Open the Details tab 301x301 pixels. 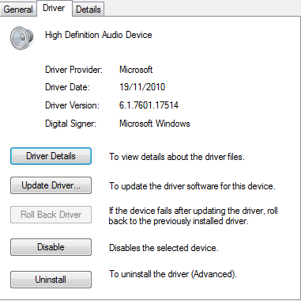[88, 10]
